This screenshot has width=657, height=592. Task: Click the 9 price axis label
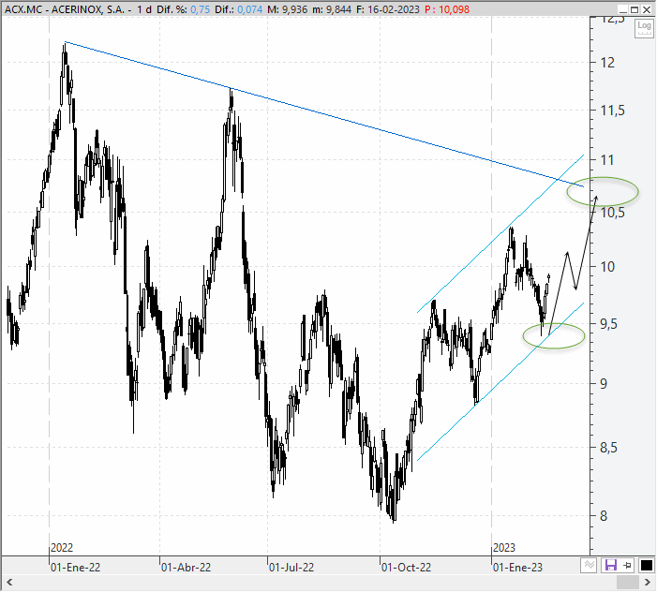(x=604, y=383)
